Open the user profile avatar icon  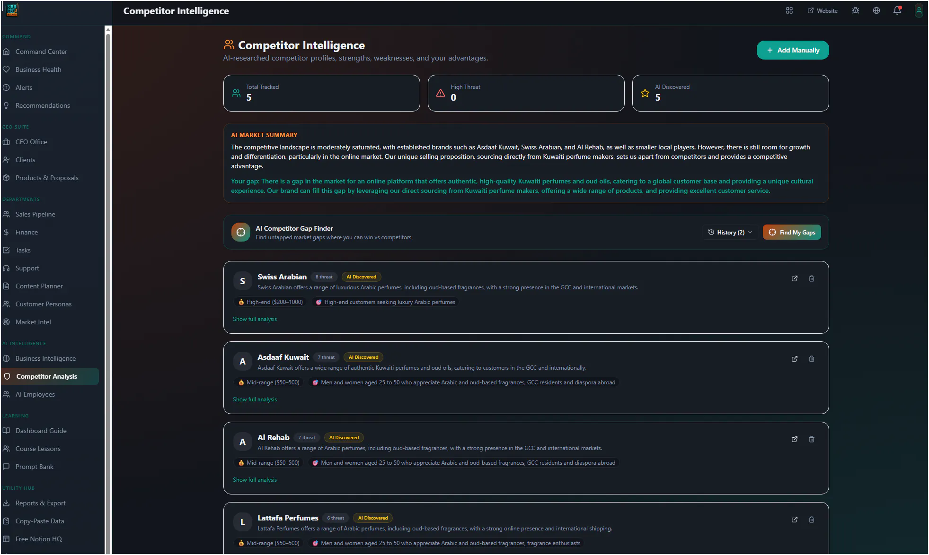(x=919, y=10)
